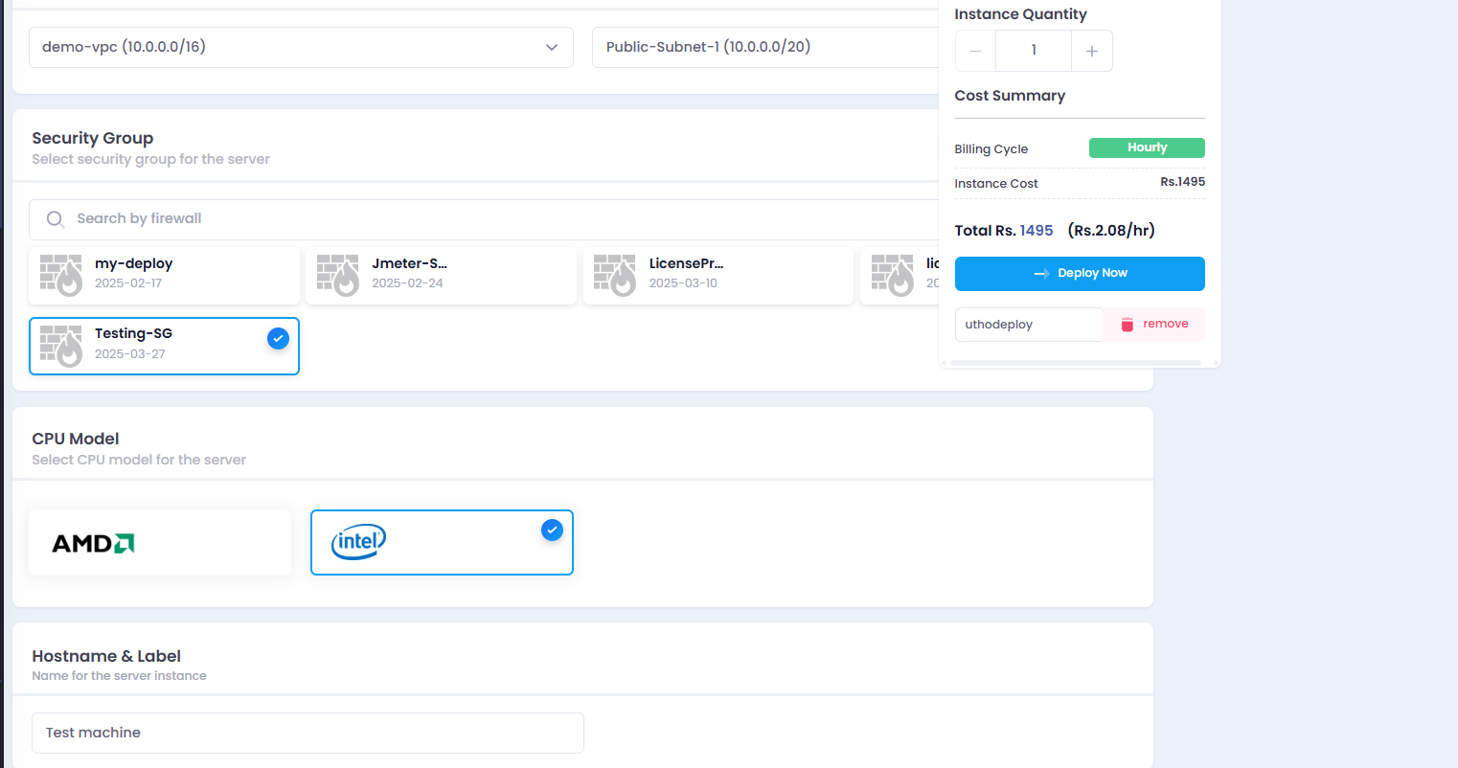Click the instance quantity value field
The width and height of the screenshot is (1458, 768).
point(1034,51)
